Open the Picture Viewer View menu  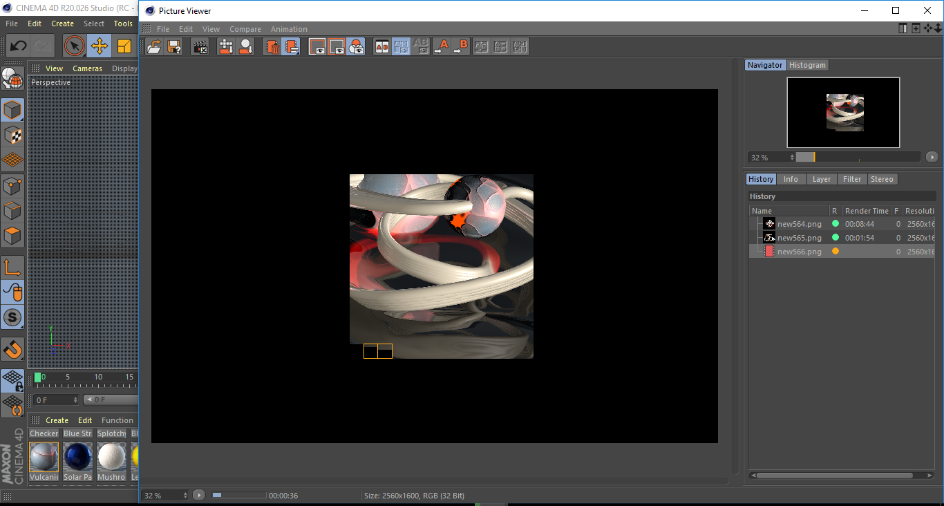(211, 29)
